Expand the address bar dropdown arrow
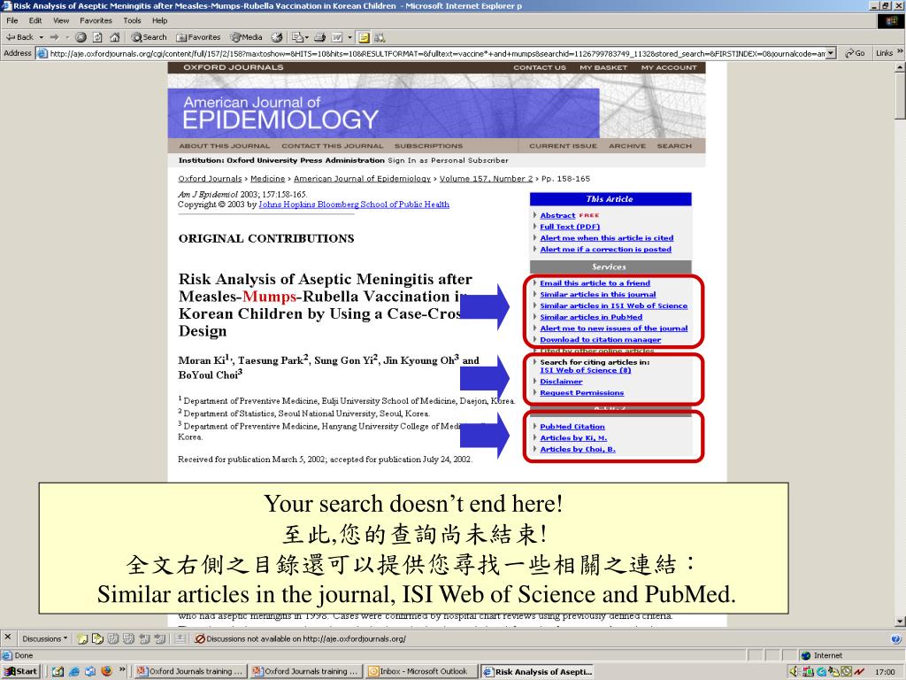This screenshot has height=680, width=906. click(x=832, y=53)
